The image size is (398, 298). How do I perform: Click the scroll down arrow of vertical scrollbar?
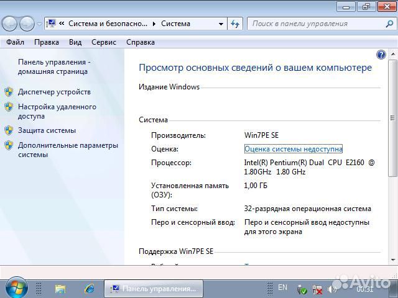[392, 260]
